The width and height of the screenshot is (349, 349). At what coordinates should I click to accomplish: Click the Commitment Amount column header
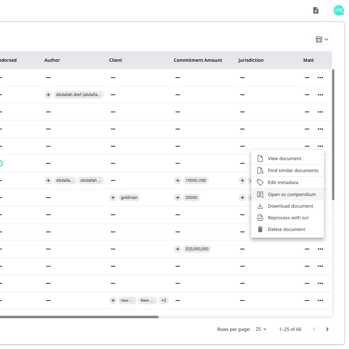coord(198,60)
